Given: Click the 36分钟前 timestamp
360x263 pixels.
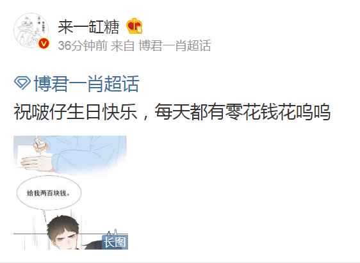Looking at the screenshot, I should (83, 45).
